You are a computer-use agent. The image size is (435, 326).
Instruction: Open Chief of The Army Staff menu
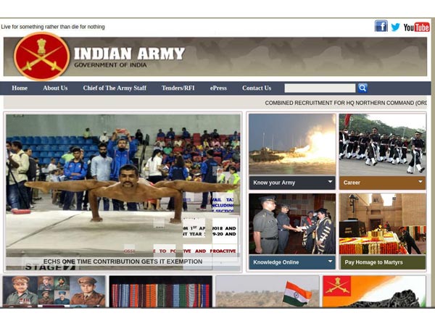(115, 88)
